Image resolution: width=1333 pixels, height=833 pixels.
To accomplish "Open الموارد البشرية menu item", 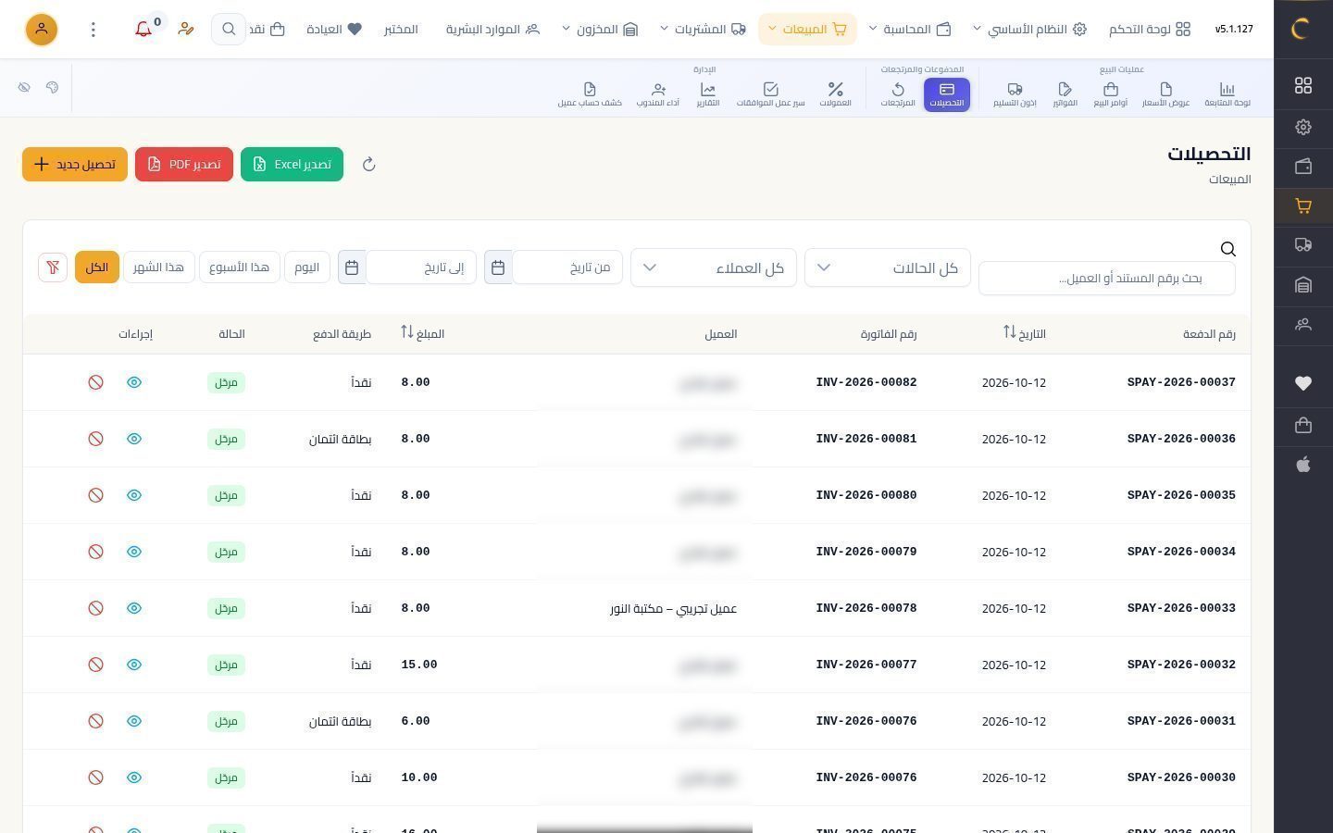I will tap(492, 30).
